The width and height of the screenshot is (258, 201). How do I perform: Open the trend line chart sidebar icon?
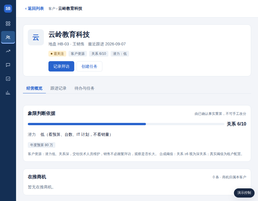tap(8, 51)
